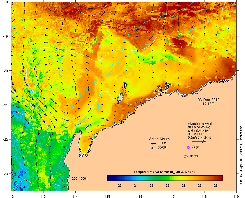Click the longitude axis label 116
The width and height of the screenshot is (245, 198).
point(140,197)
